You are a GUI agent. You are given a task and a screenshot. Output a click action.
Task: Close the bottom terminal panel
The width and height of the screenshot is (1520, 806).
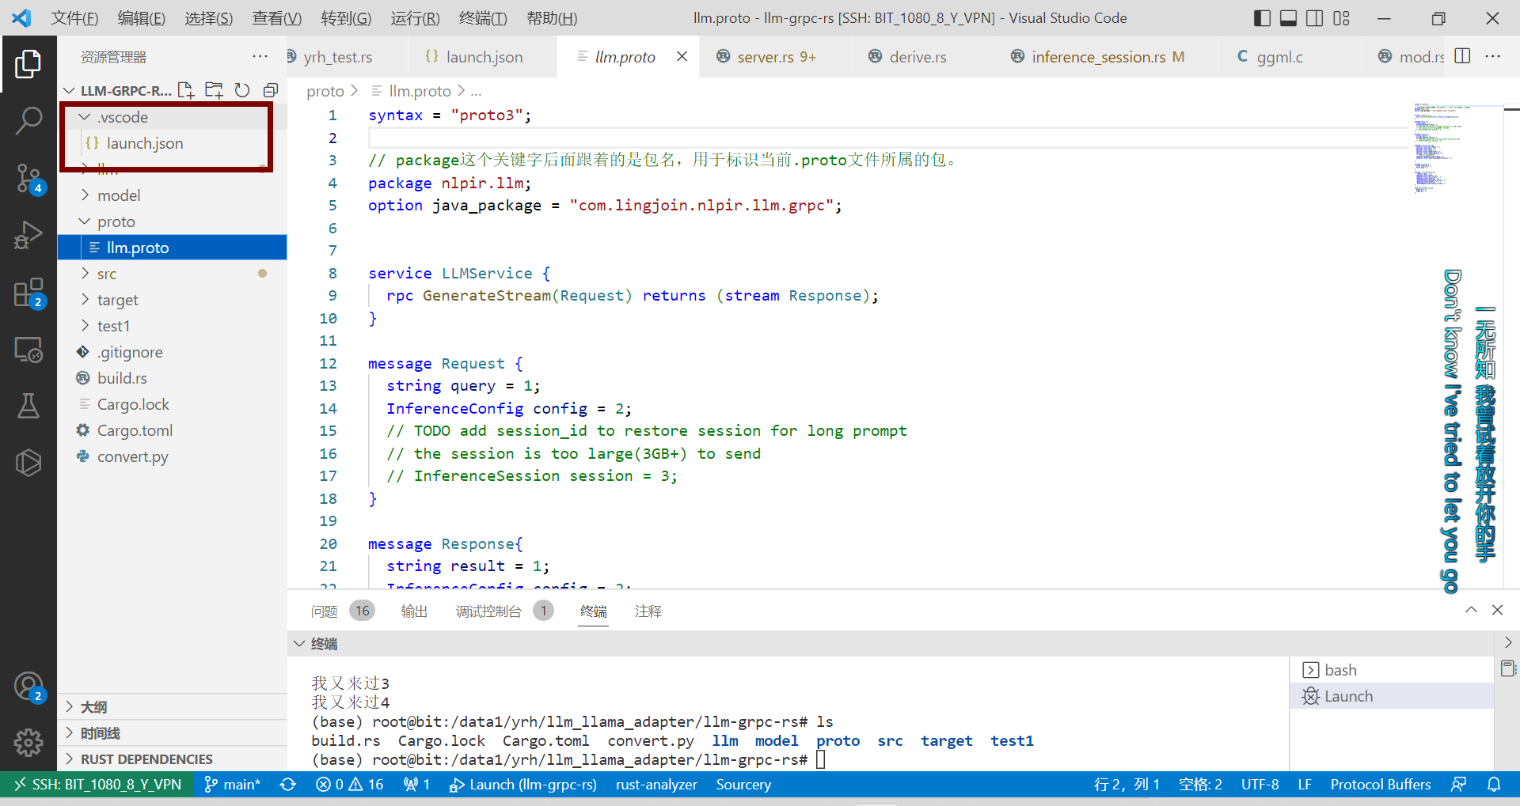coord(1497,610)
